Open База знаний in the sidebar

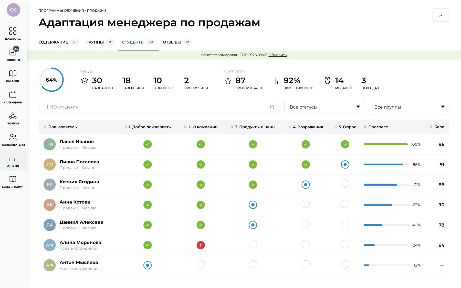[x=13, y=182]
